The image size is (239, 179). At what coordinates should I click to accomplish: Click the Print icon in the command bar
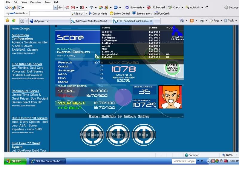click(x=202, y=21)
